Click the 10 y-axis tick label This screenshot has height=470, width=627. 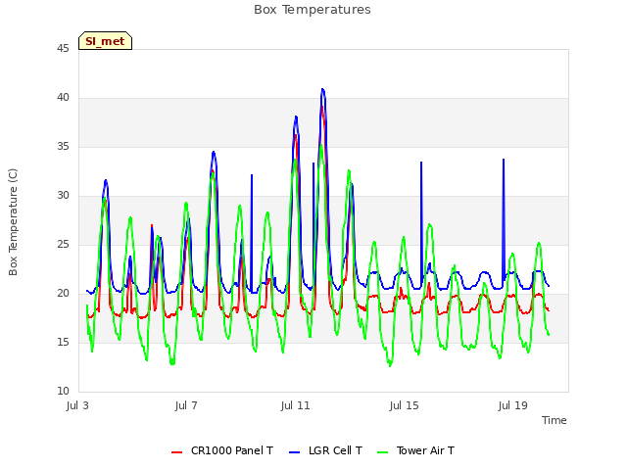click(x=63, y=391)
